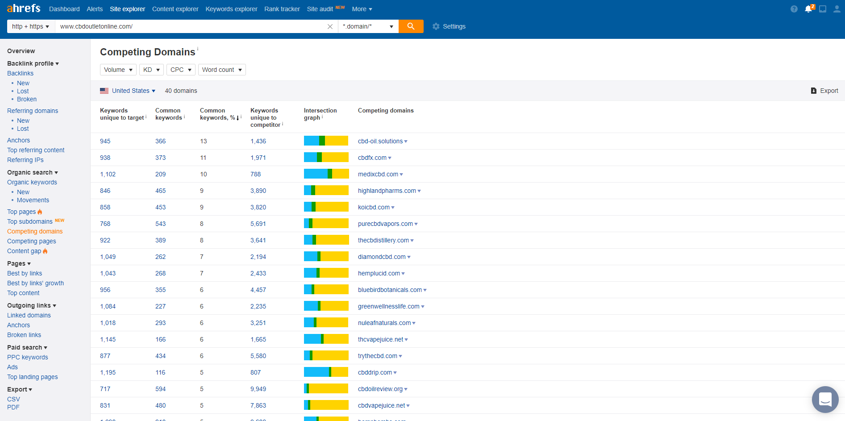Image resolution: width=845 pixels, height=421 pixels.
Task: Open Linked domains in the sidebar
Action: [29, 315]
